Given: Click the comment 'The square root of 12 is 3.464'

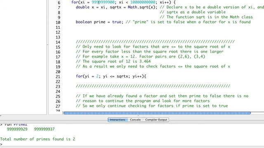Looking at the screenshot, I should click(113, 61).
